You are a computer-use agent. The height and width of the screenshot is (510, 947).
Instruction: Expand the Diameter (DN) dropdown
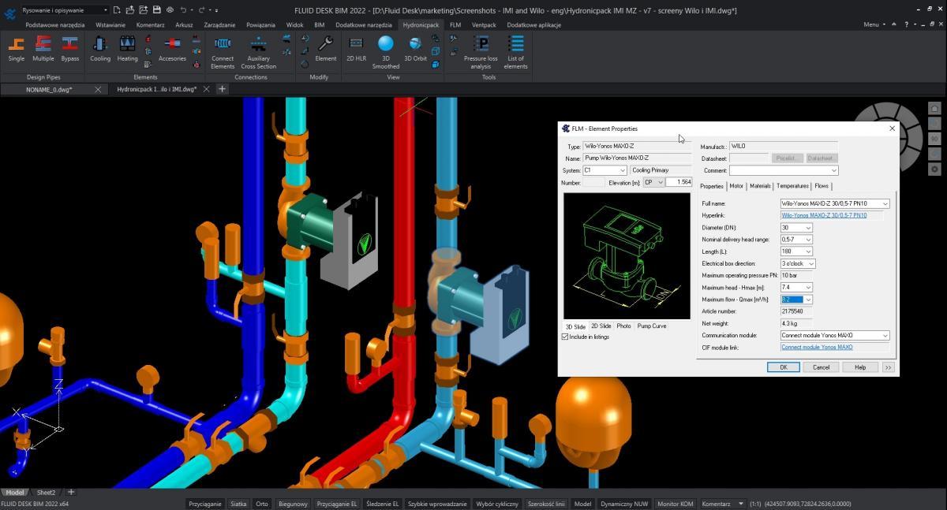[807, 228]
